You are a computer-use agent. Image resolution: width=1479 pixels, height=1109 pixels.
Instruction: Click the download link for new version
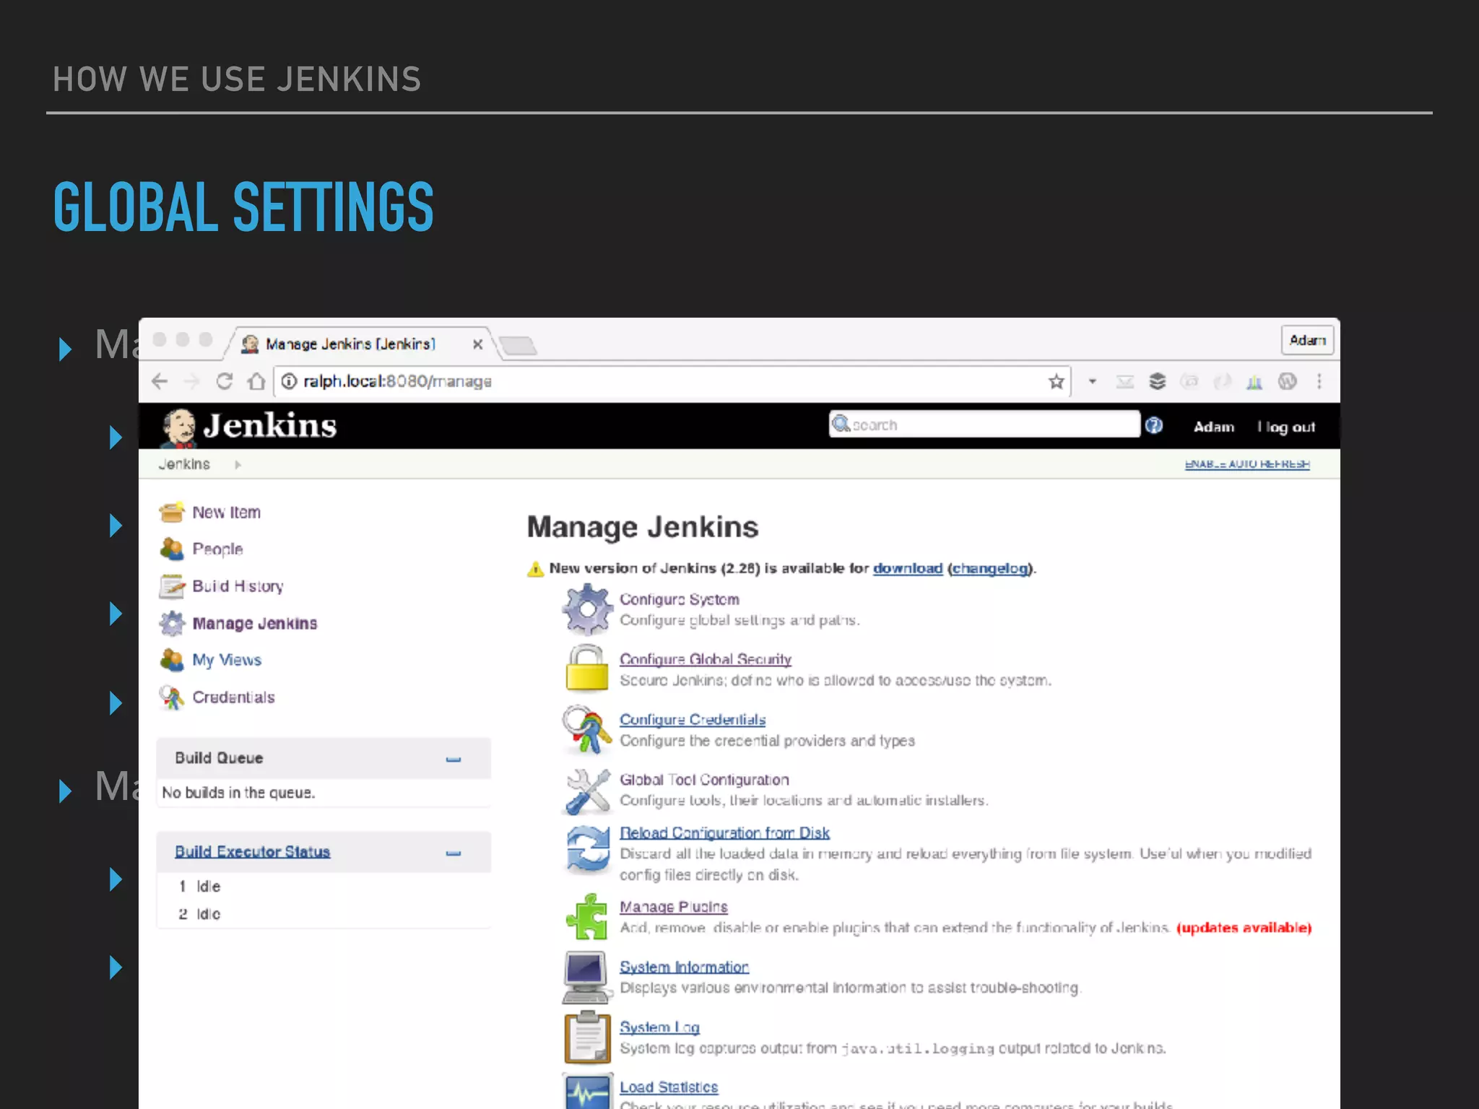coord(908,568)
